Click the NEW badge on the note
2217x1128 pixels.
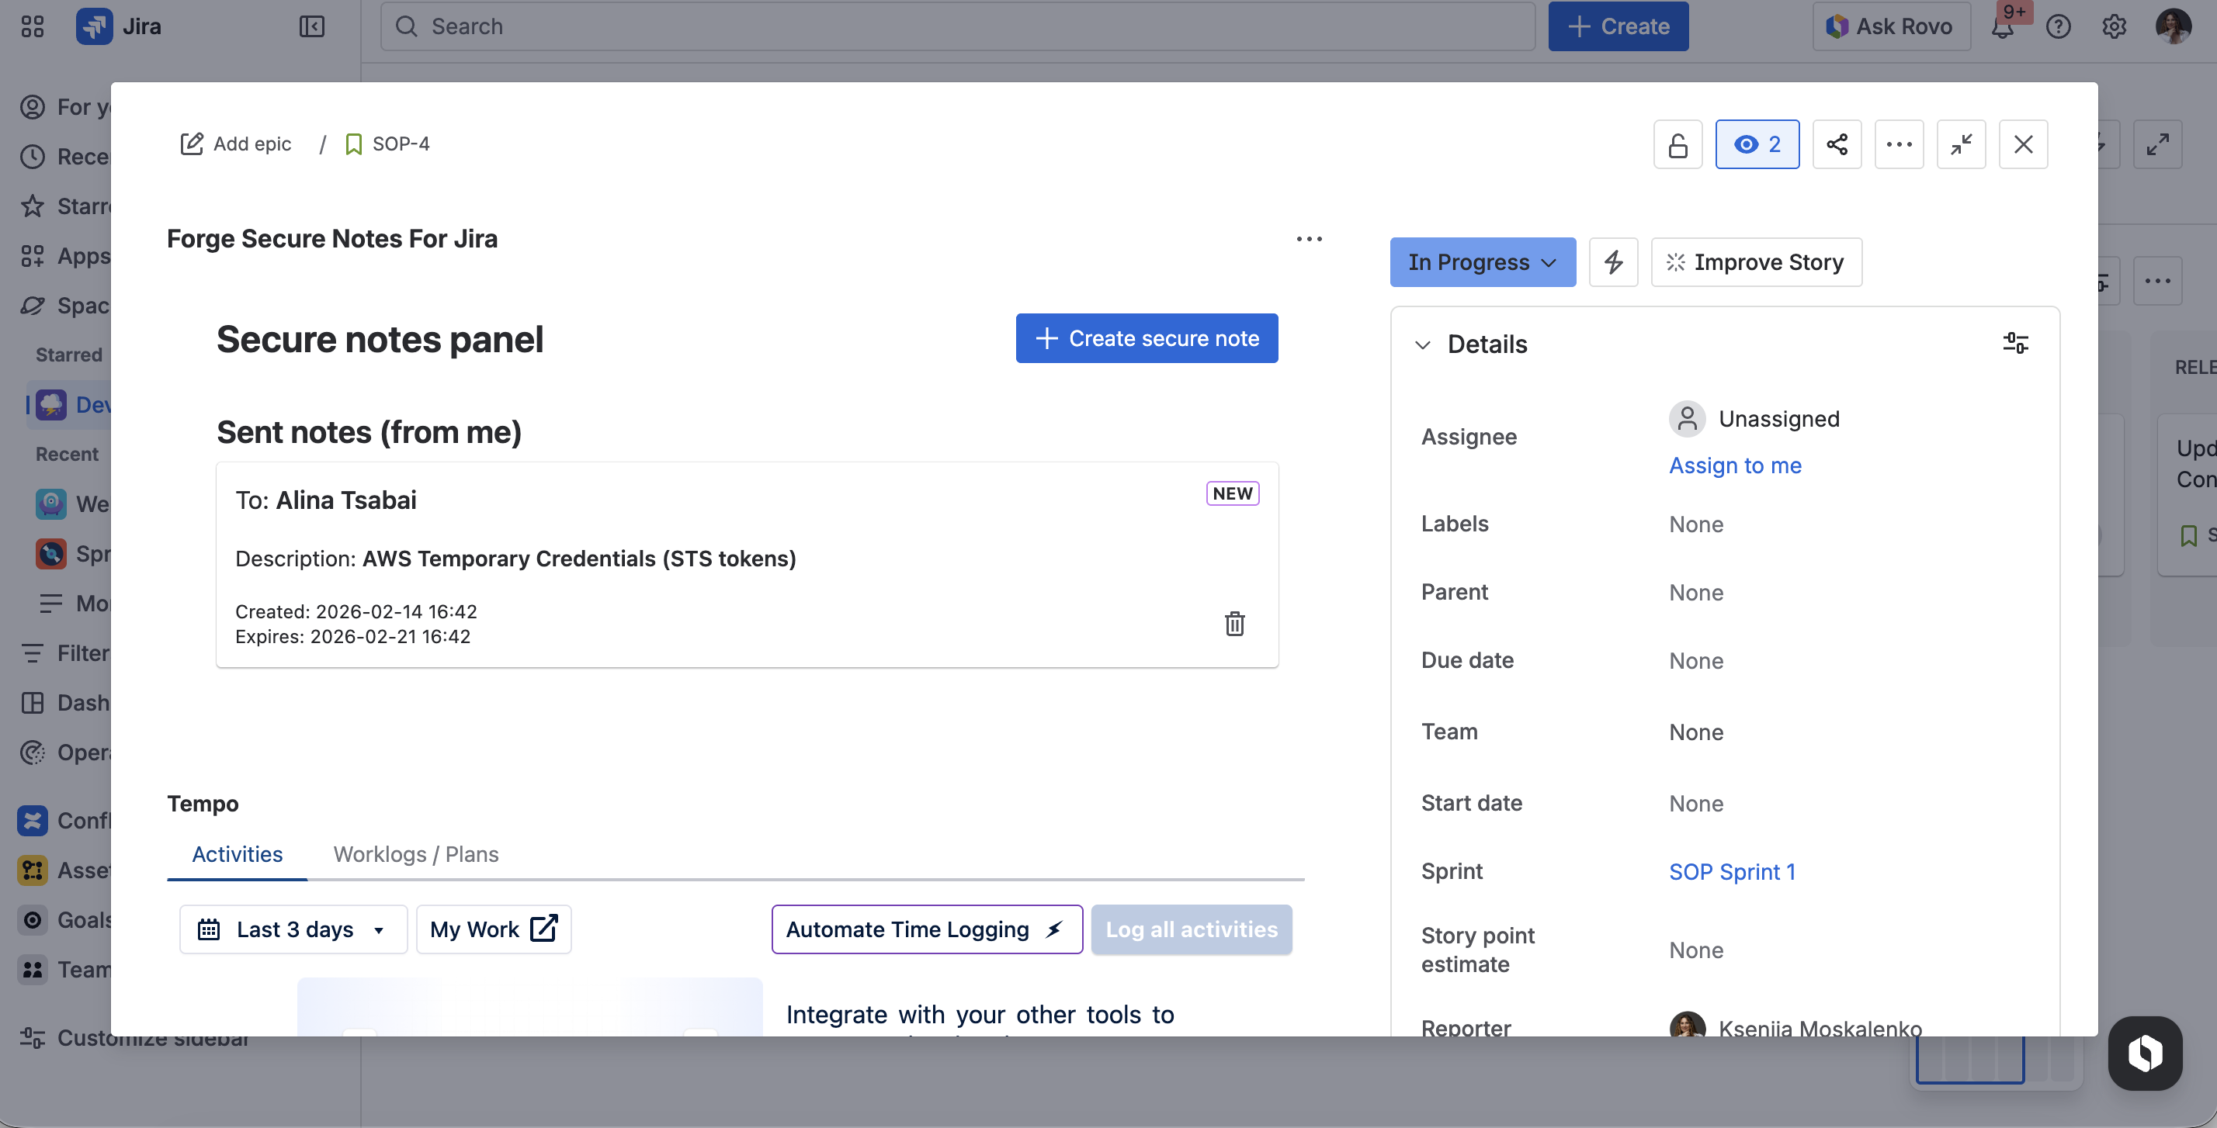[x=1233, y=494]
